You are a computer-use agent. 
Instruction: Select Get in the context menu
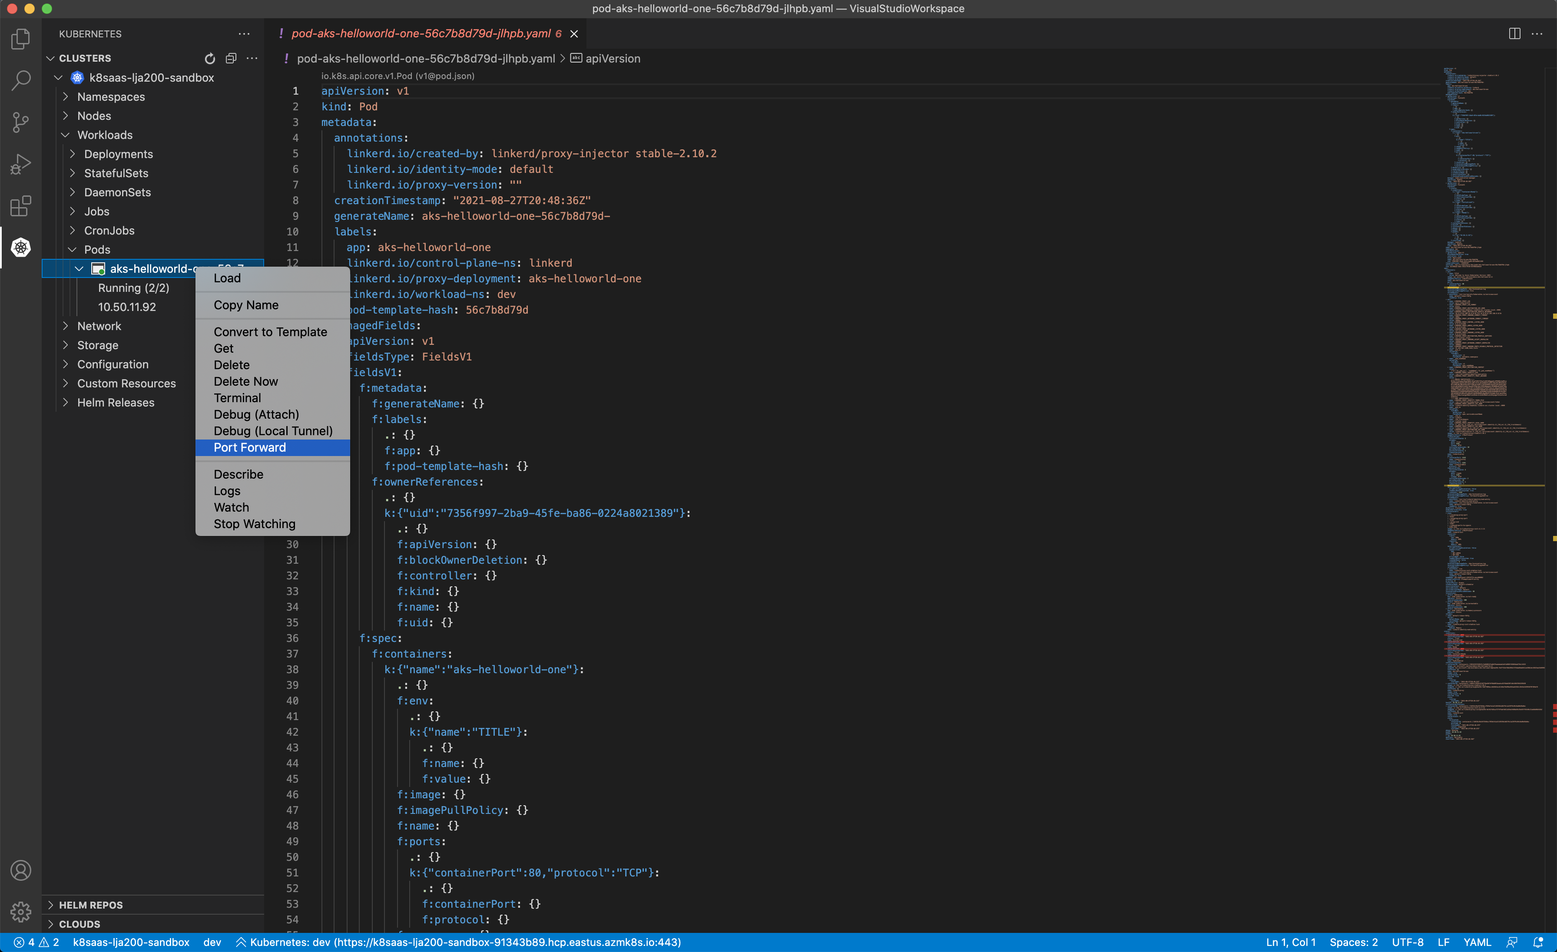point(272,349)
